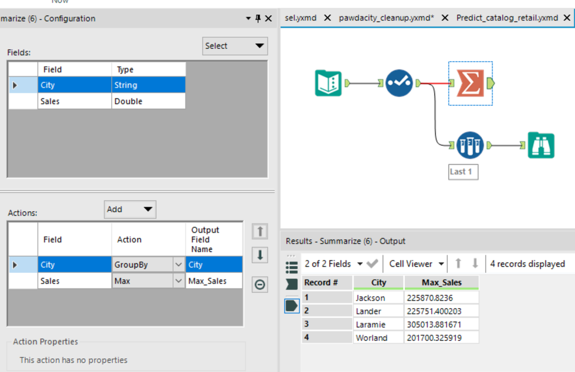Click the Summarize tool output anchor
The image size is (575, 372).
pos(490,83)
